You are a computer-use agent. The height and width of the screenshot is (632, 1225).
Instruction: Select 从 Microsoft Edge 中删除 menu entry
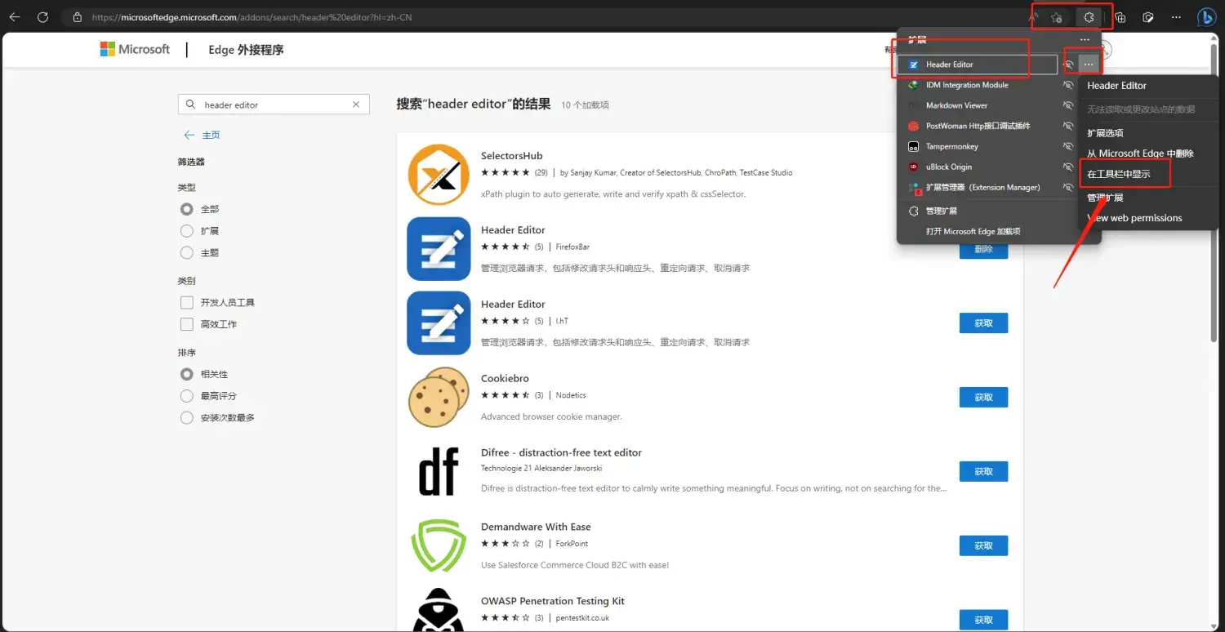click(1140, 154)
